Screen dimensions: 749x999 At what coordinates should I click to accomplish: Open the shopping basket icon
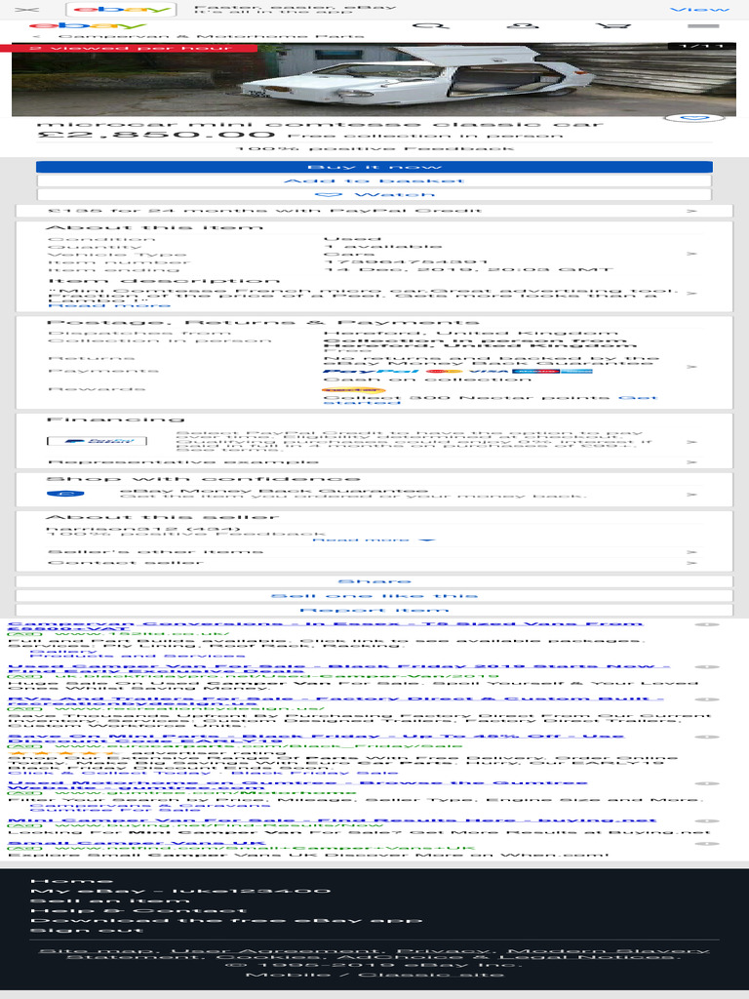point(613,26)
